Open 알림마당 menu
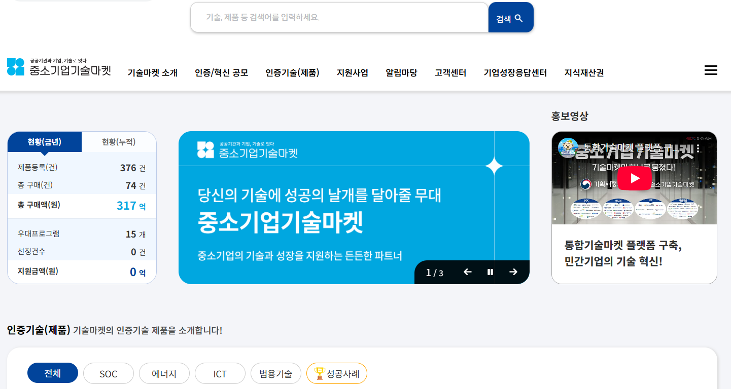Image resolution: width=731 pixels, height=389 pixels. (x=401, y=73)
